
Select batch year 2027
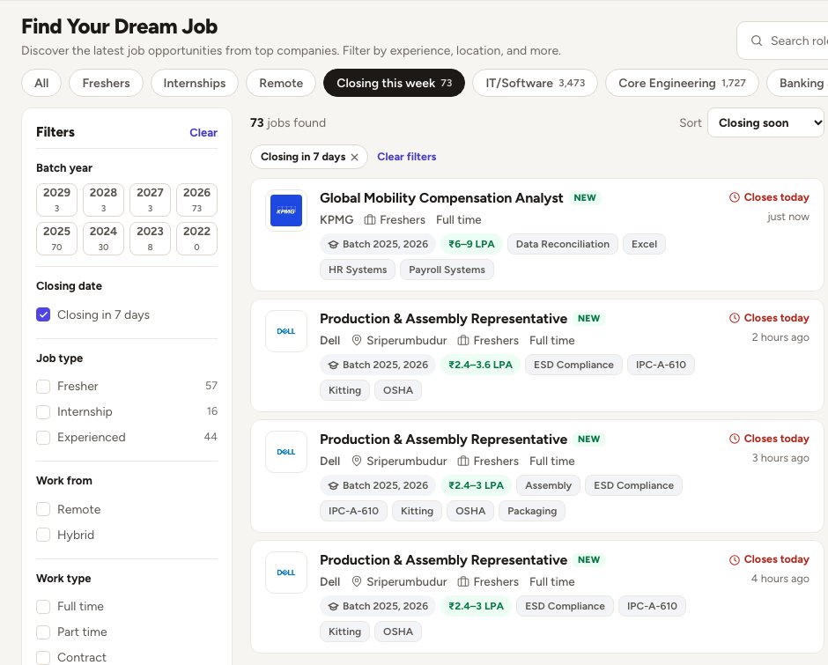(x=150, y=200)
